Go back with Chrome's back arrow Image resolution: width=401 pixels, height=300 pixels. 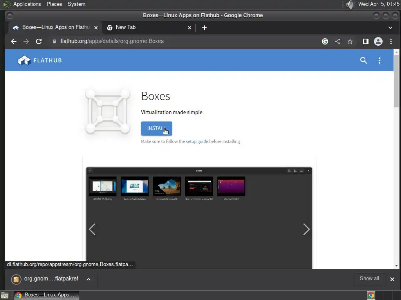click(14, 41)
